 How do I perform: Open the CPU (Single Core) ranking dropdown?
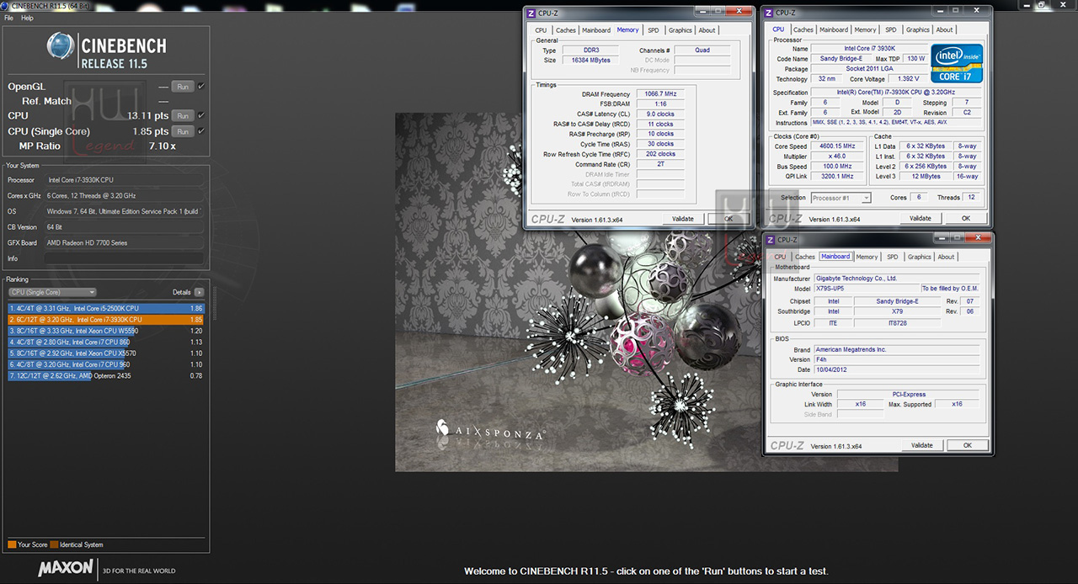[52, 292]
